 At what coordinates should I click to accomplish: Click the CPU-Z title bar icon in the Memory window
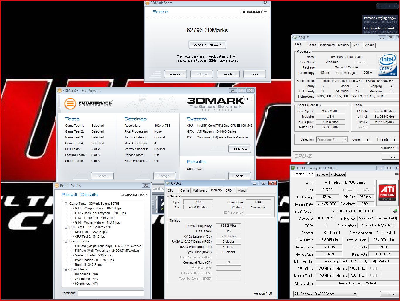[168, 183]
